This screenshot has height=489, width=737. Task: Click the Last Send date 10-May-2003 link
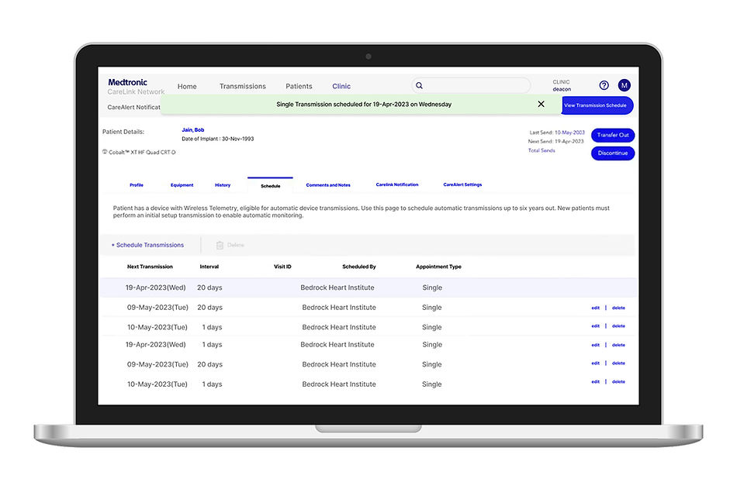click(x=569, y=133)
